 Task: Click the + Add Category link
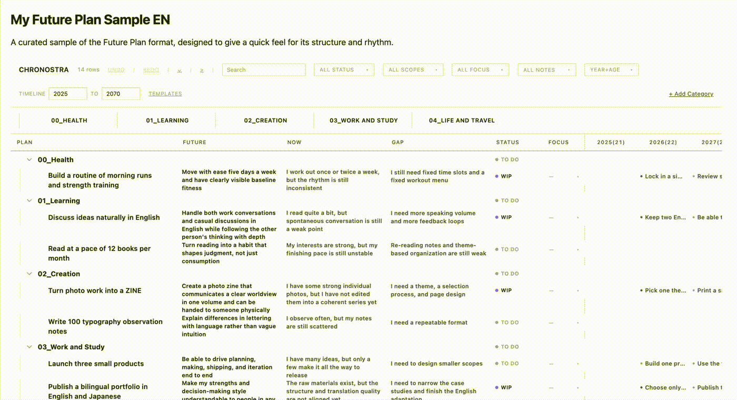click(x=691, y=94)
